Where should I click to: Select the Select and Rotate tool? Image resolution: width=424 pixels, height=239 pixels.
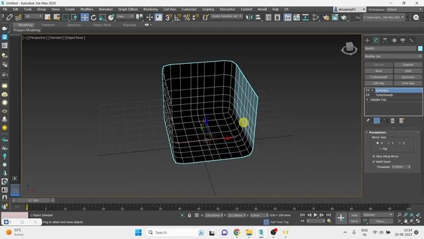[x=93, y=17]
